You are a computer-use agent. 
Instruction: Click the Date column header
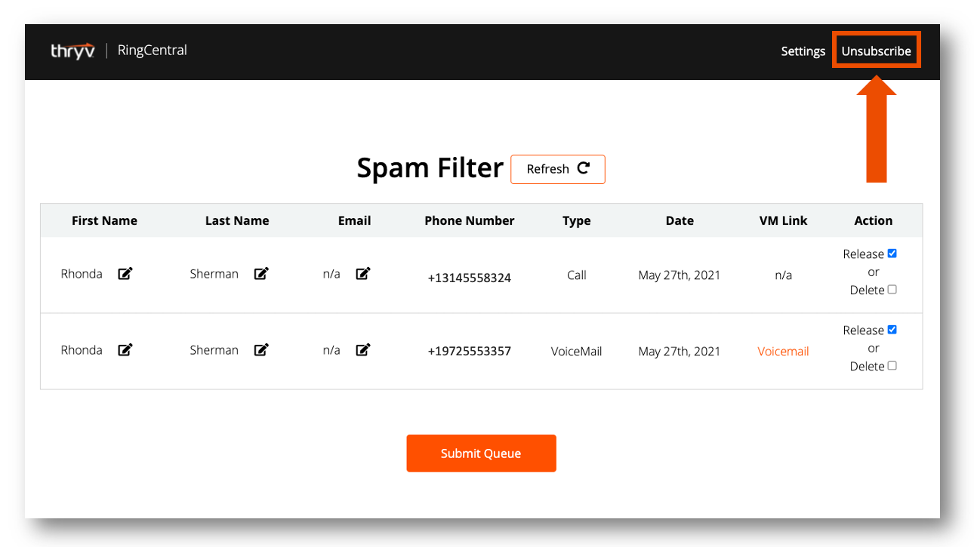coord(680,221)
